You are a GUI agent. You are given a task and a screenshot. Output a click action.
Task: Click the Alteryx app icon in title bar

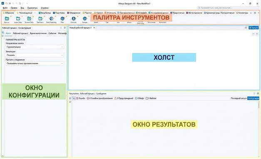tap(2, 3)
